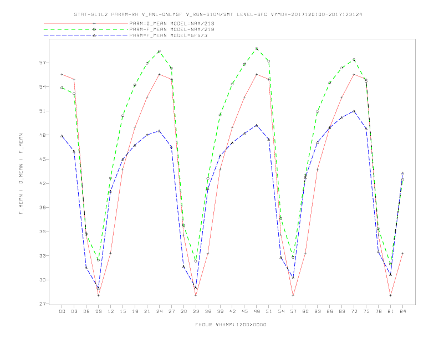The image size is (439, 339).
Task: Click x-axis forecast hour label 78
Action: [379, 311]
